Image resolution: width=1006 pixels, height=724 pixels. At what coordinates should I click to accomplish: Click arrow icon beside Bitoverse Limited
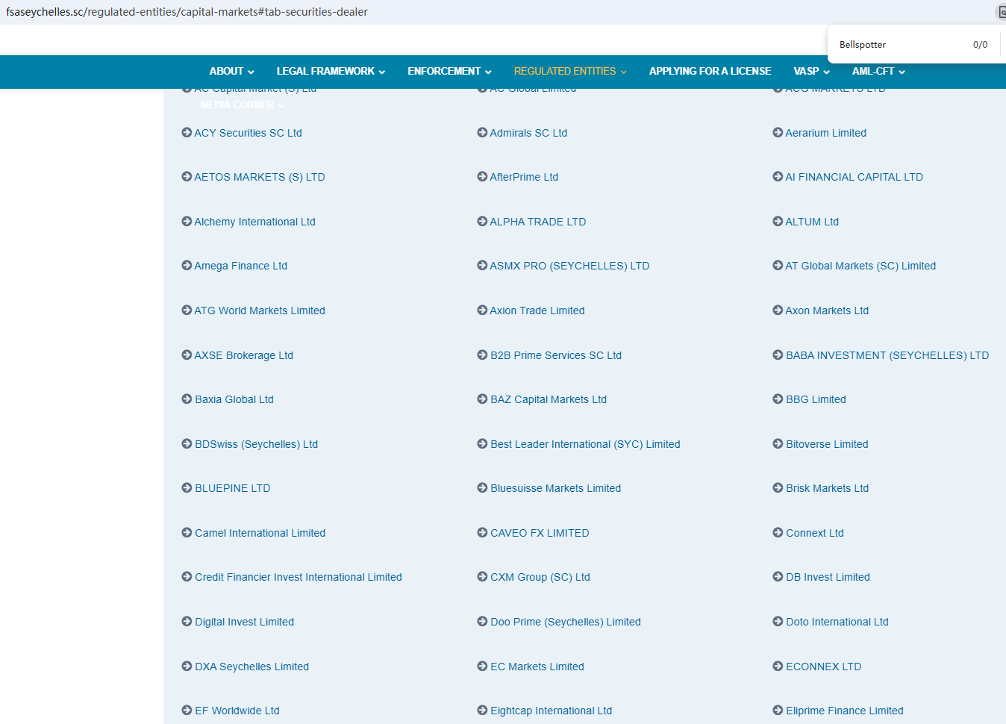pos(778,443)
